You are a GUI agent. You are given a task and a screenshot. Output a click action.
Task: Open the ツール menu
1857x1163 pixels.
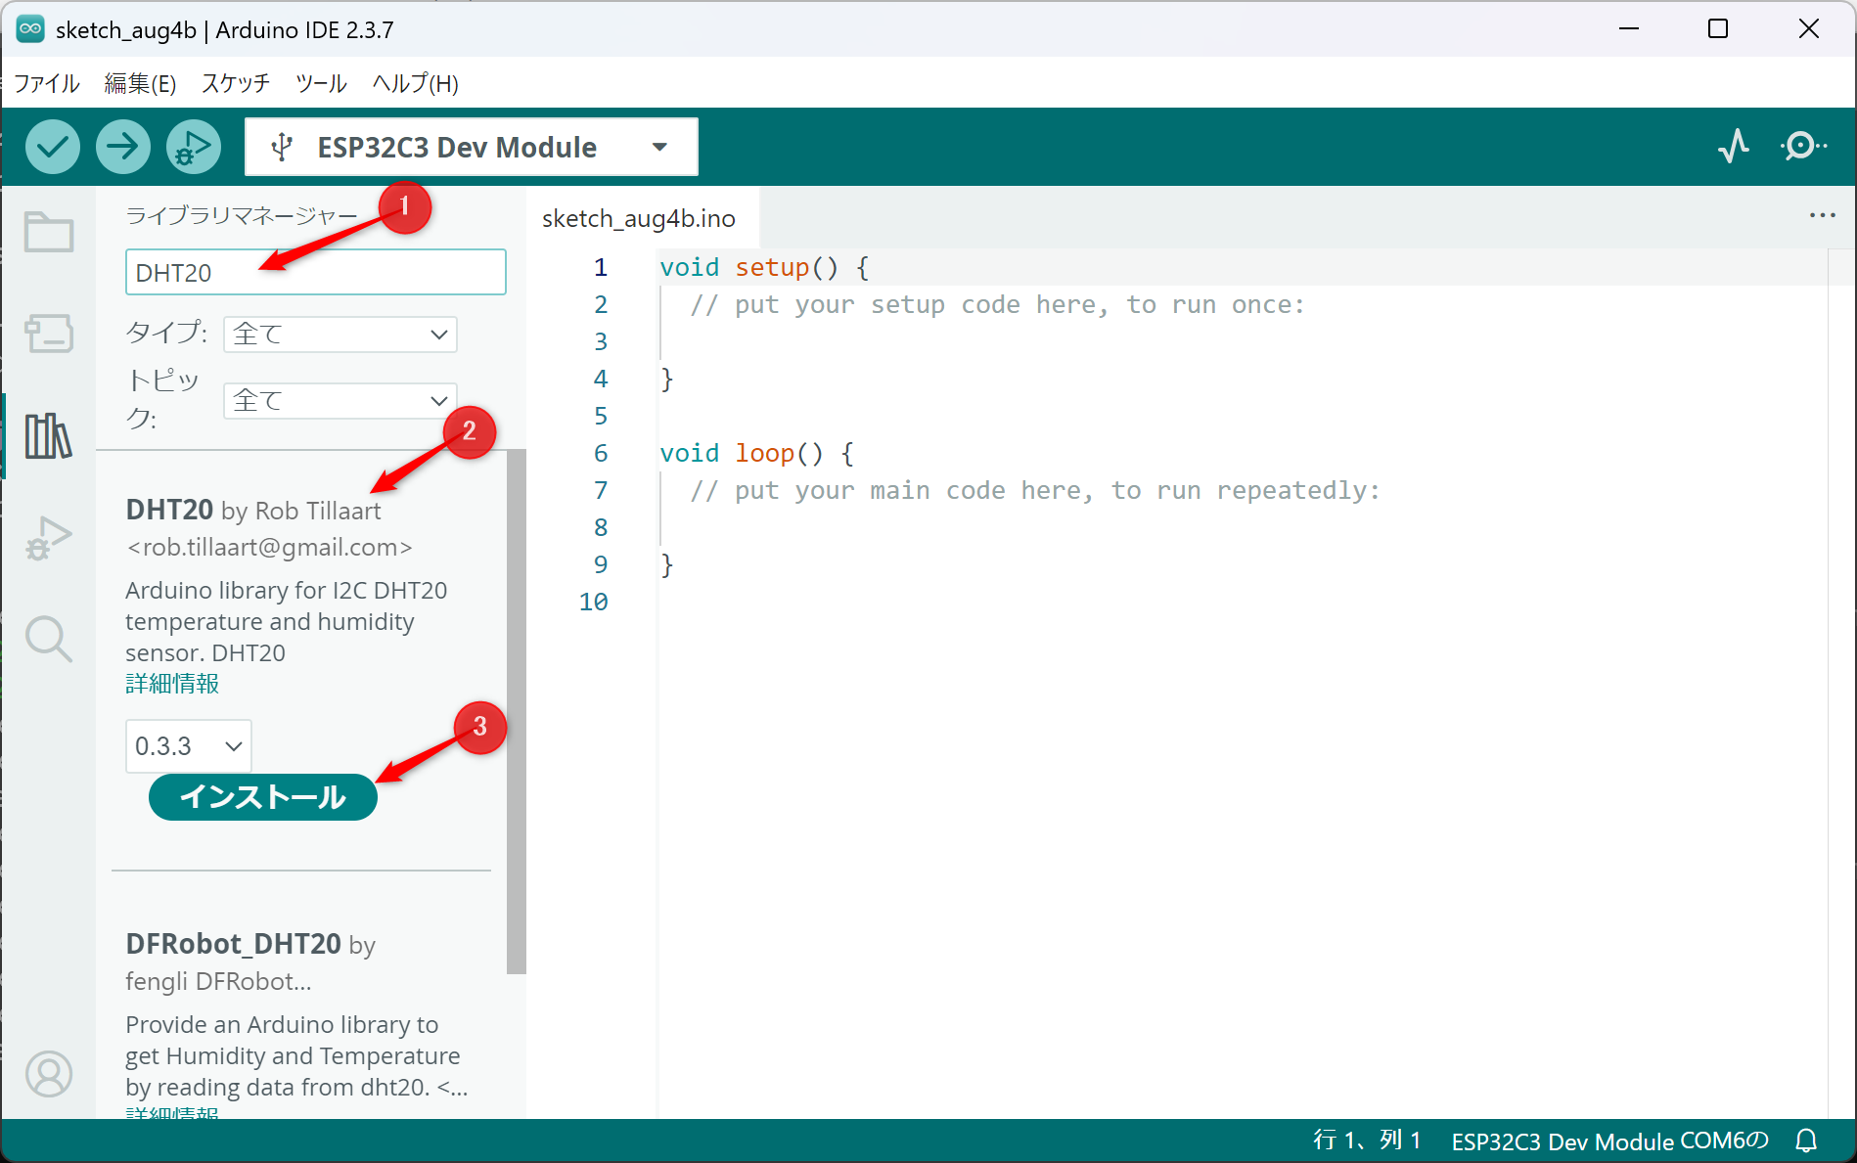click(321, 83)
